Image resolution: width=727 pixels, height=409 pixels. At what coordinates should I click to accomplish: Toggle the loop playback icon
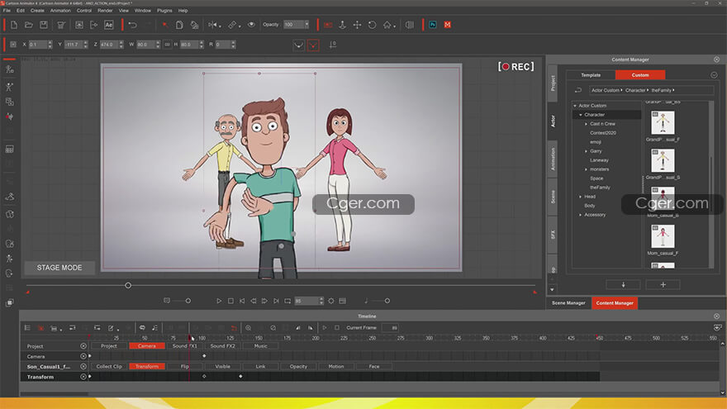[287, 301]
